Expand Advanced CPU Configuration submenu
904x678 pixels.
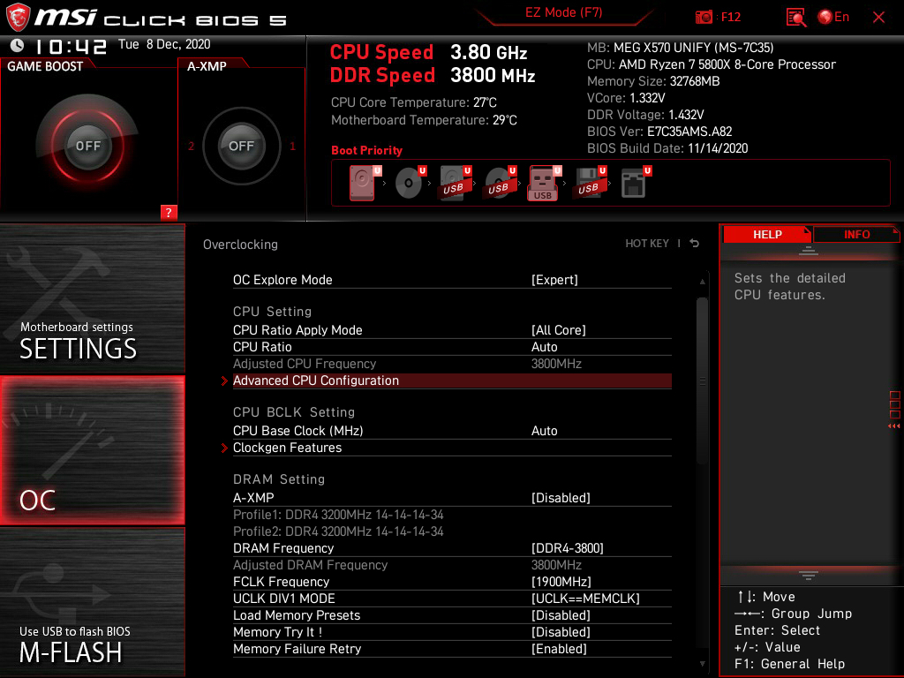452,380
